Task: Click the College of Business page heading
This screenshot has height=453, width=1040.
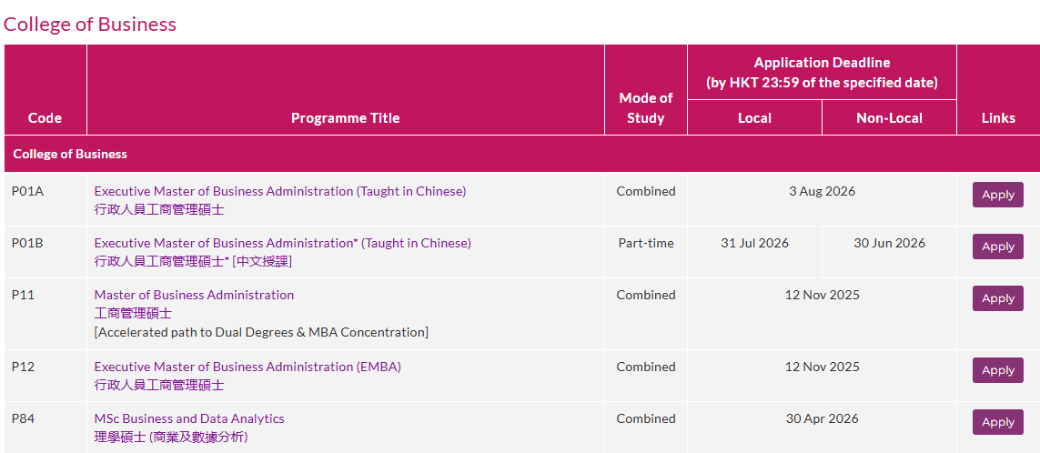Action: tap(89, 24)
